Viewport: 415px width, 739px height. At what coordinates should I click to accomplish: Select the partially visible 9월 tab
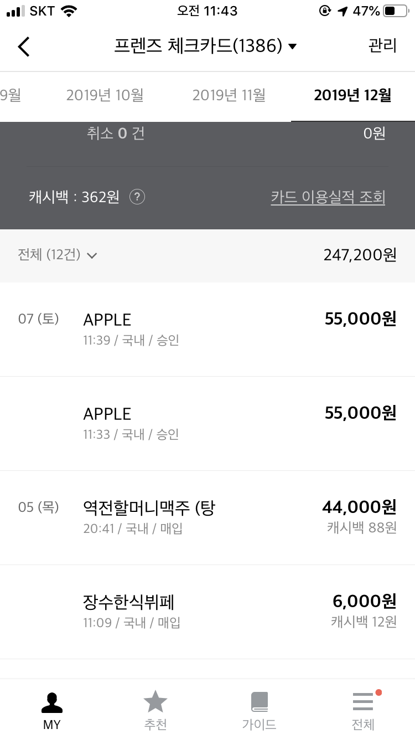tap(11, 95)
